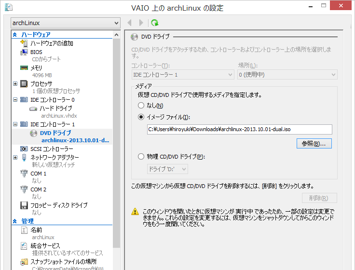Click the 1 個の仮想プロセッサ text
The image size is (355, 270).
[x=56, y=91]
